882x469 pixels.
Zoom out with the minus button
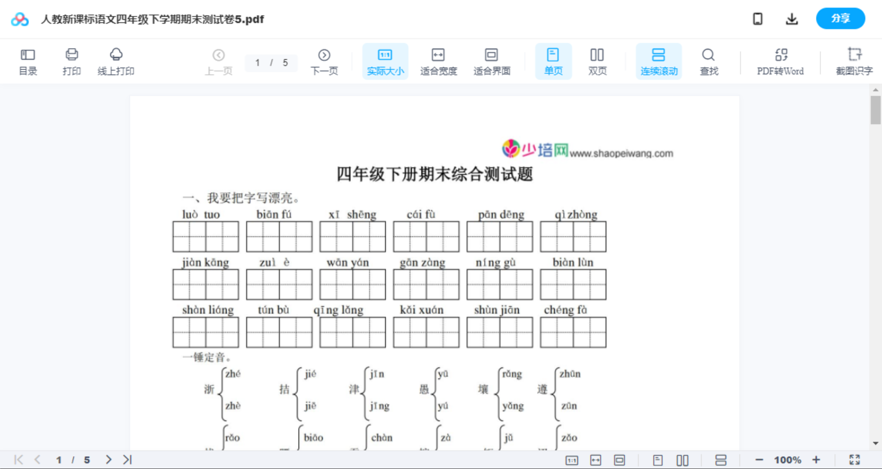(759, 460)
